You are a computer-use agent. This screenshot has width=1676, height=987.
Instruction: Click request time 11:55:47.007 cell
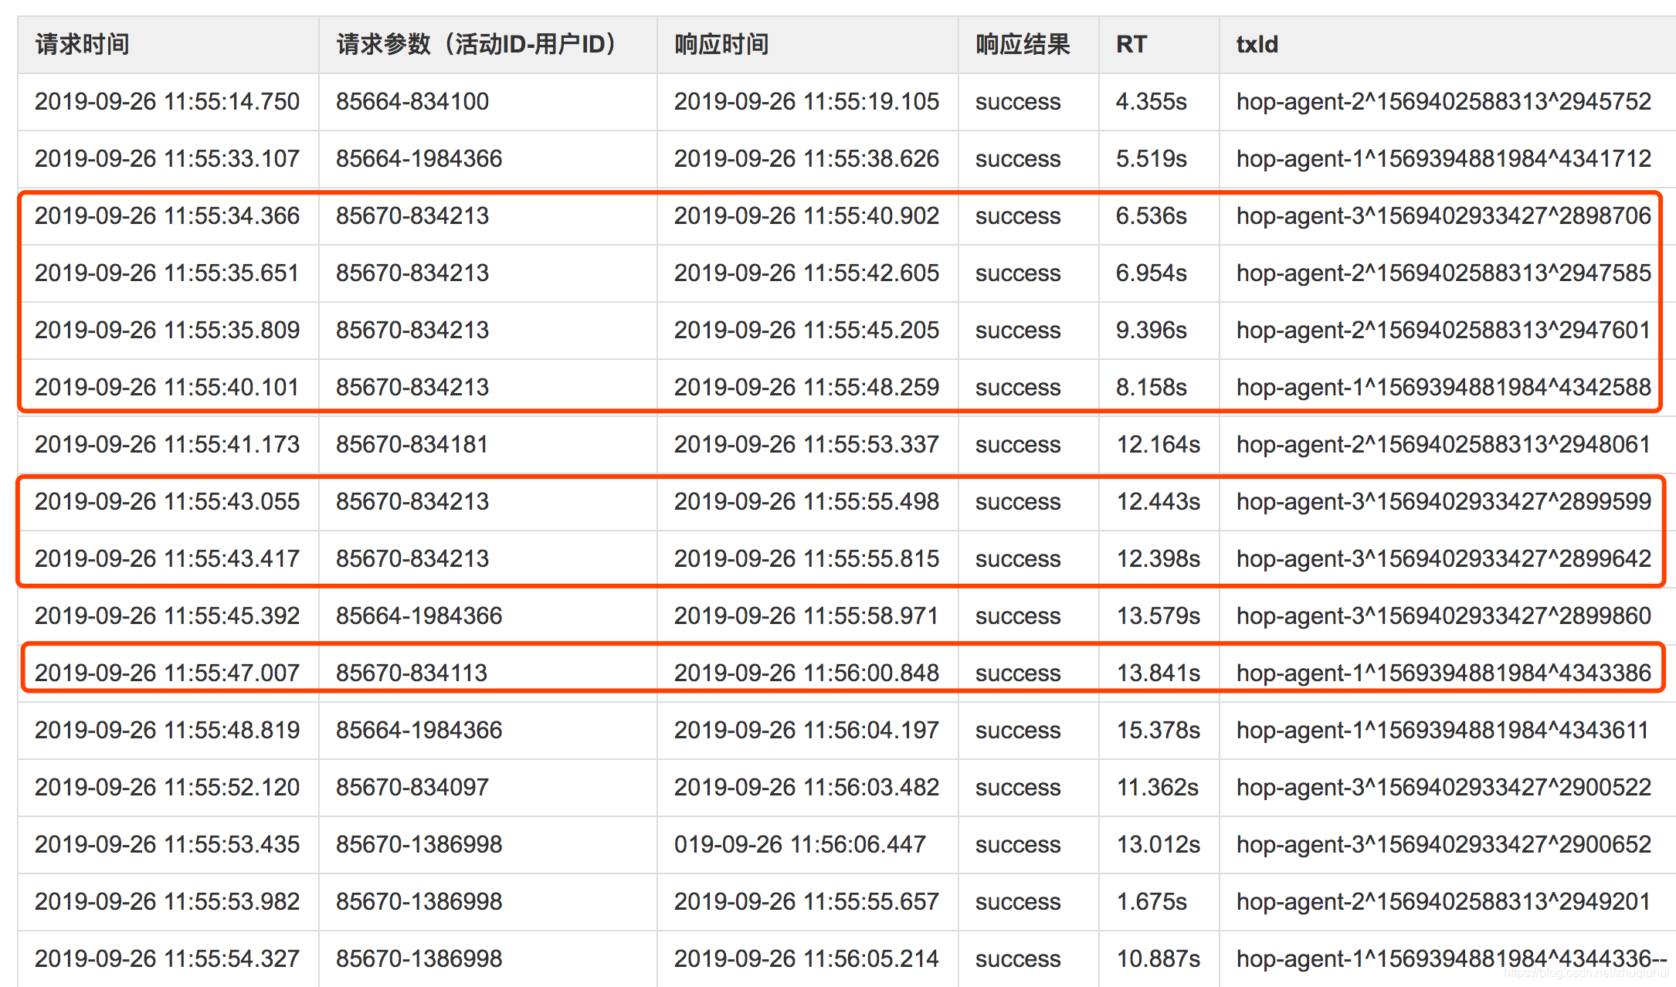click(167, 673)
